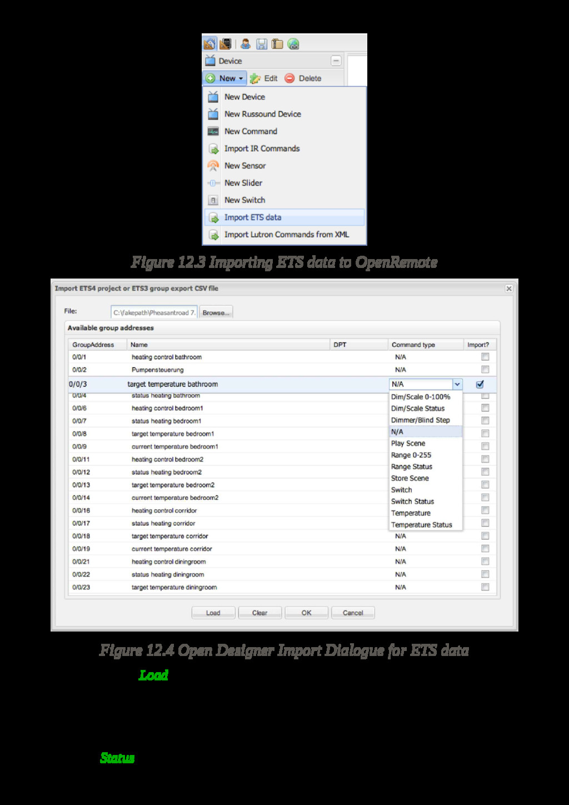Screen dimensions: 569x805
Task: Close the Import ETS4 dialog
Action: point(509,289)
